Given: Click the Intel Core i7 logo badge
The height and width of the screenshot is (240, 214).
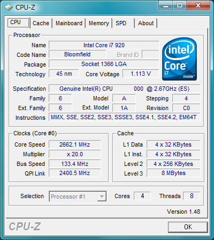Looking at the screenshot, I should click(x=180, y=59).
